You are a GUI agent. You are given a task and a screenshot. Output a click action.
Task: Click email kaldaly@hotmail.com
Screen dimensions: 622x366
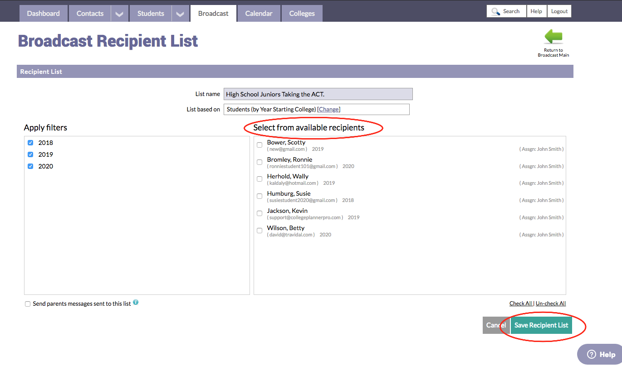point(293,183)
